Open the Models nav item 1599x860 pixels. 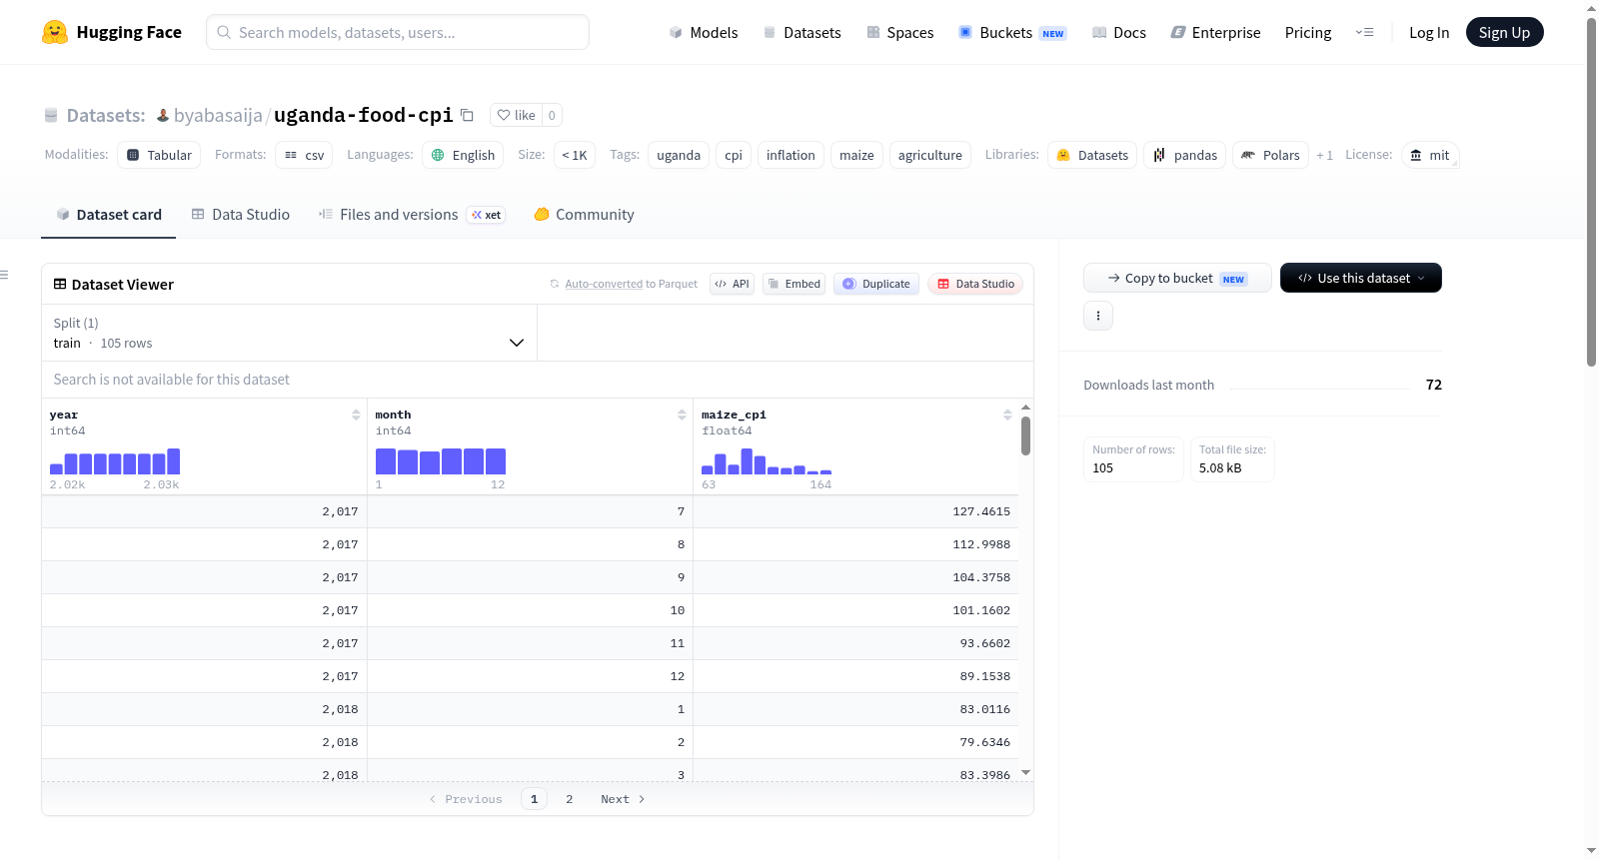click(x=704, y=32)
